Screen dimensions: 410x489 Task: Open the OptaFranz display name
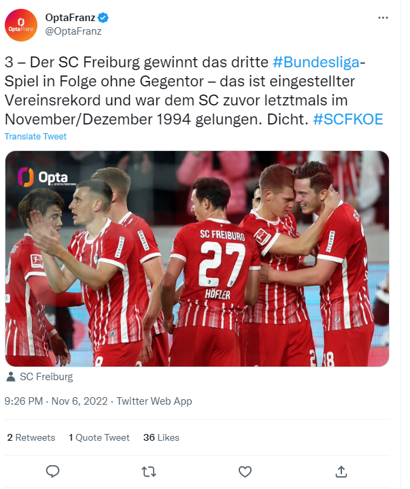pos(70,18)
